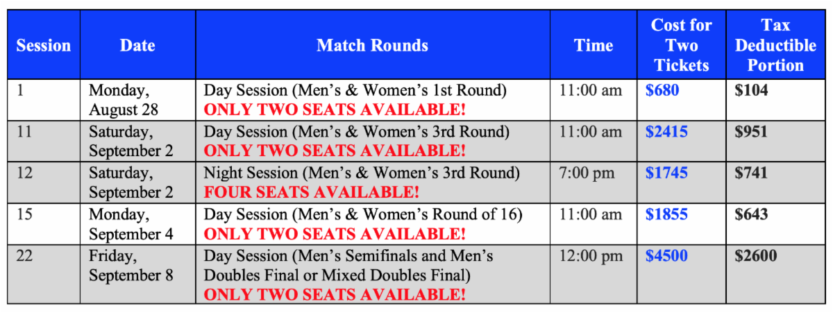Viewport: 833px width, 313px height.
Task: Select the $2415 ticket price
Action: tap(666, 132)
